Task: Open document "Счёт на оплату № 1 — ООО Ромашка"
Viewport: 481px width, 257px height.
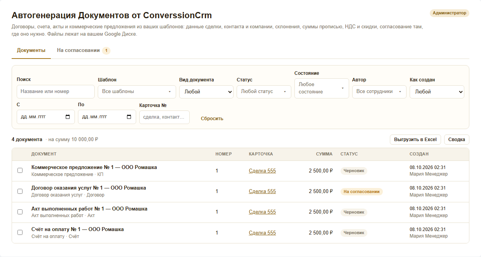Action: click(x=78, y=229)
